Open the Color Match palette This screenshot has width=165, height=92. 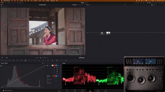[6, 60]
